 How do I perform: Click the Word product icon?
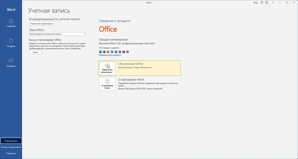pyautogui.click(x=100, y=52)
